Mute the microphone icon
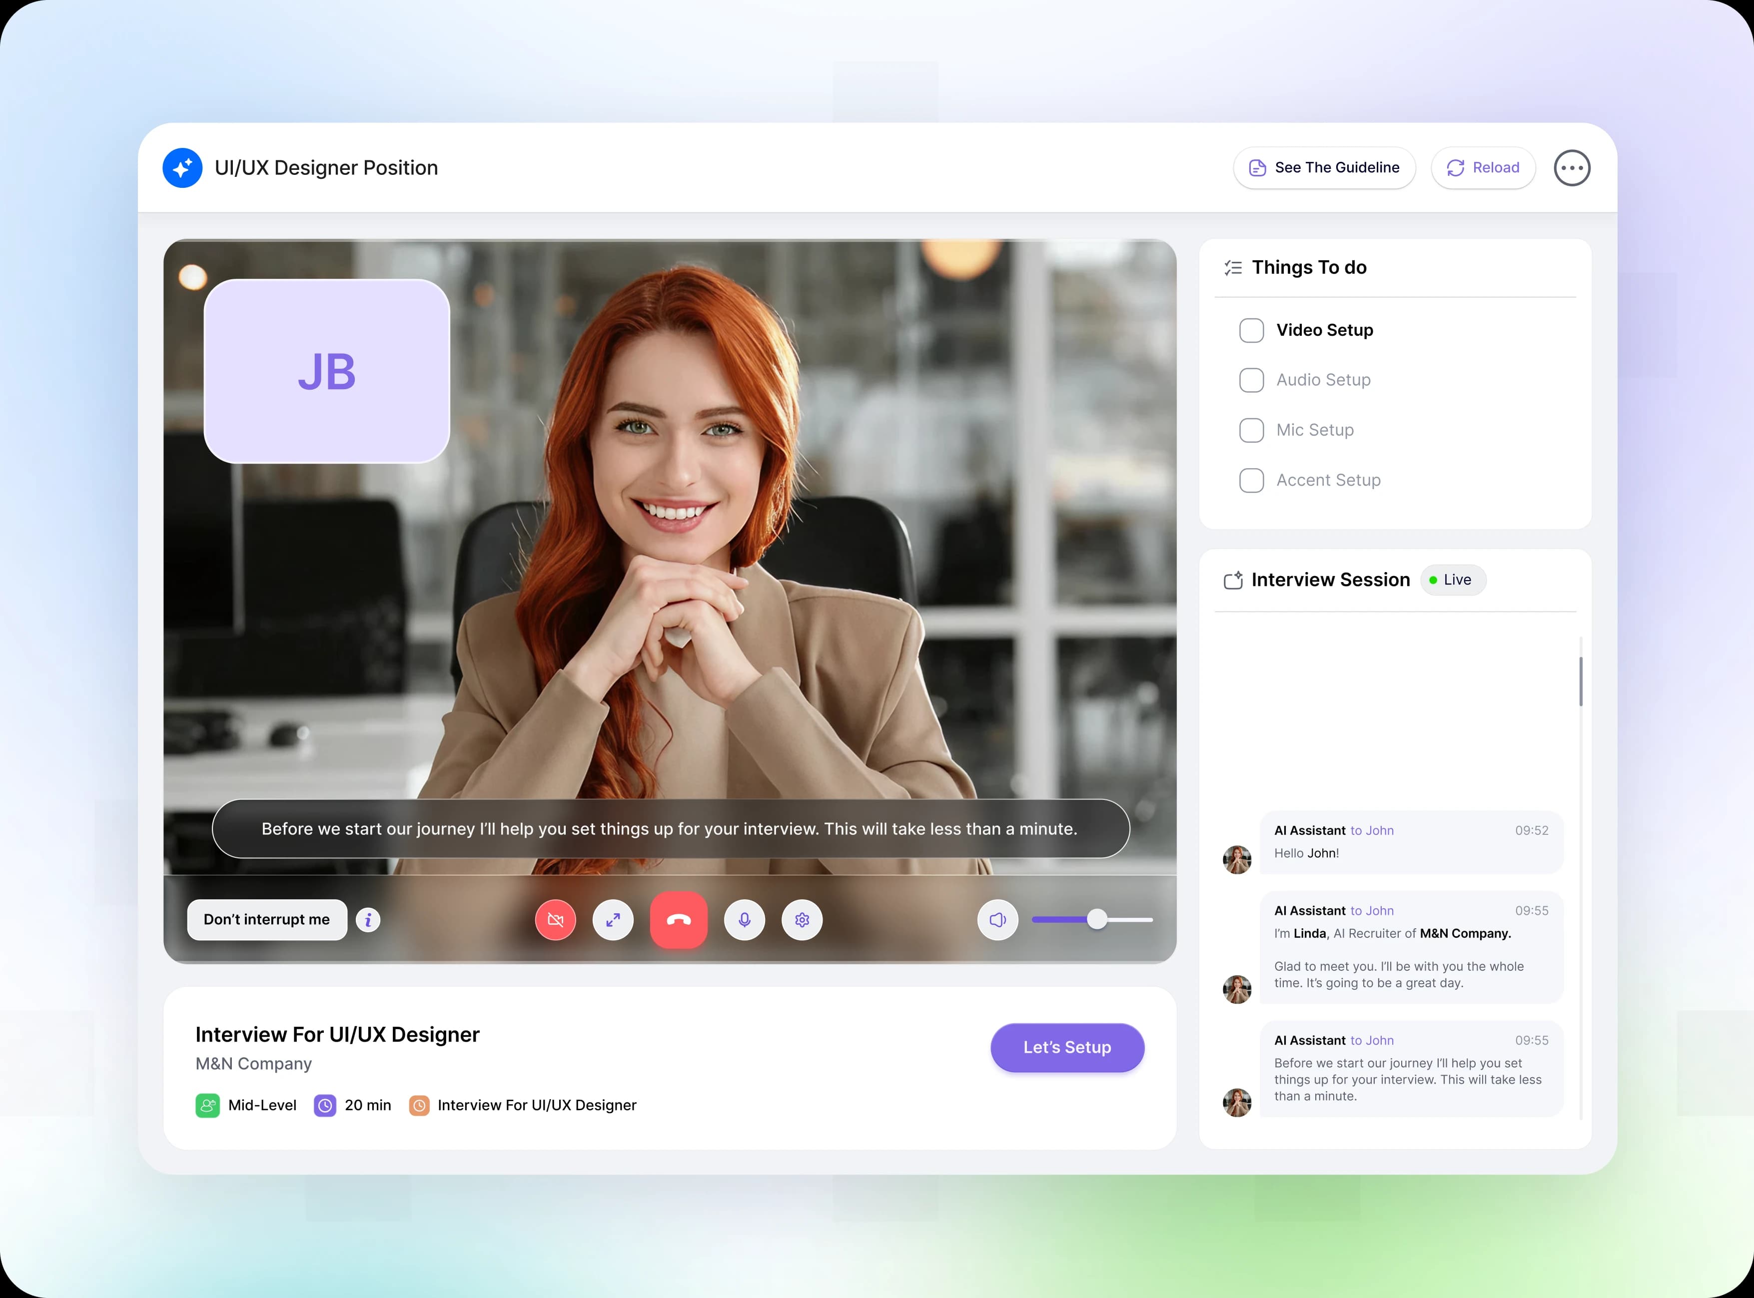The height and width of the screenshot is (1298, 1754). tap(744, 919)
